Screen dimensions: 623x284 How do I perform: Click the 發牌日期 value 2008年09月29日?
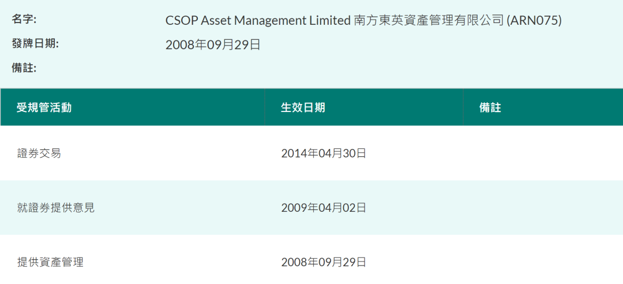pos(213,44)
